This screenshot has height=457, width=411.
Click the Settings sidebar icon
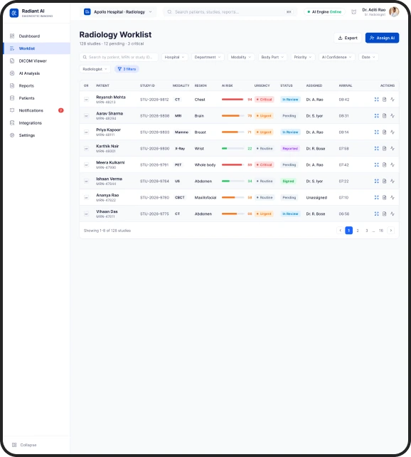(12, 135)
